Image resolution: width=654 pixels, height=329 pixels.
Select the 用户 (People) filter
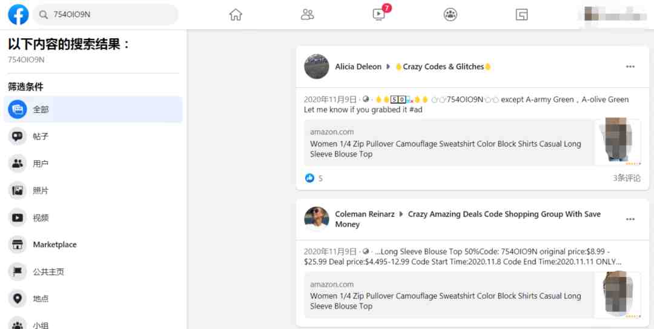pos(93,164)
